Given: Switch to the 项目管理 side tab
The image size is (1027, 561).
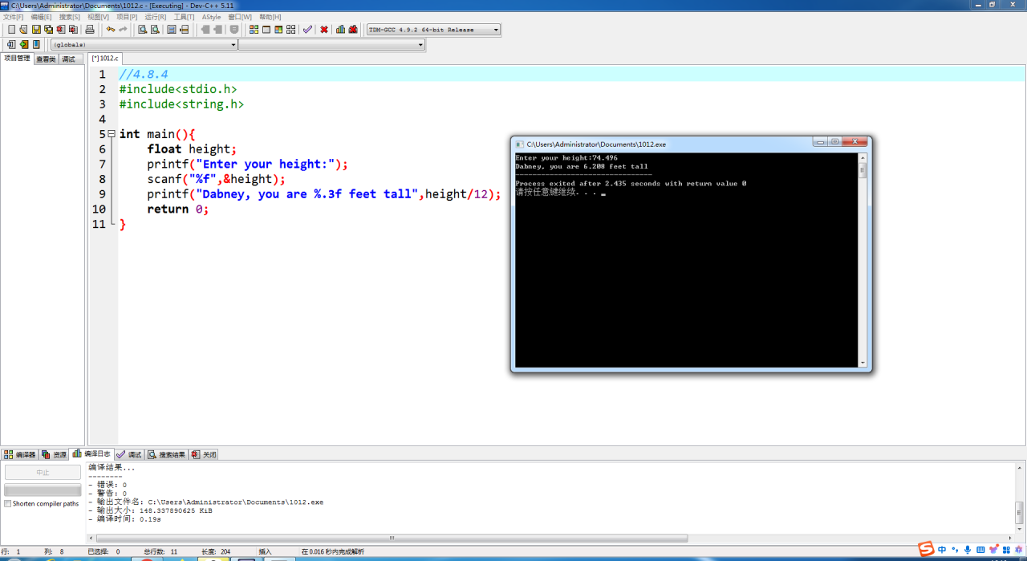Looking at the screenshot, I should click(x=17, y=59).
